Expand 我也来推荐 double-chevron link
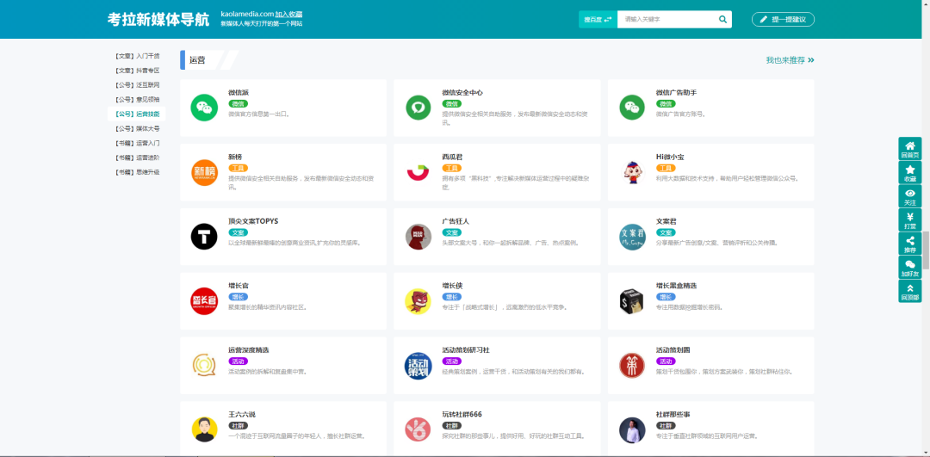930x457 pixels. [x=790, y=60]
